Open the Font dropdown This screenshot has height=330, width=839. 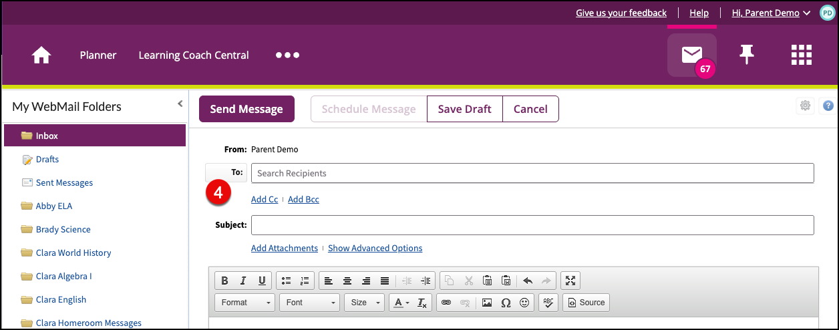[x=309, y=303]
